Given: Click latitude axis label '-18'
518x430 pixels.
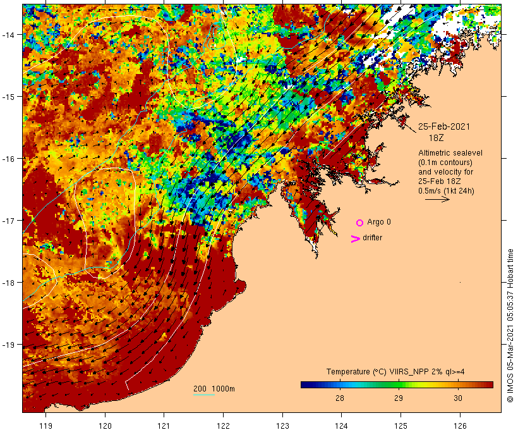Looking at the screenshot, I should (x=8, y=283).
